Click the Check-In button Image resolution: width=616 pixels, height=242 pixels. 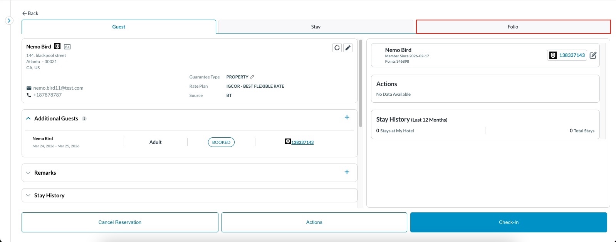[508, 222]
